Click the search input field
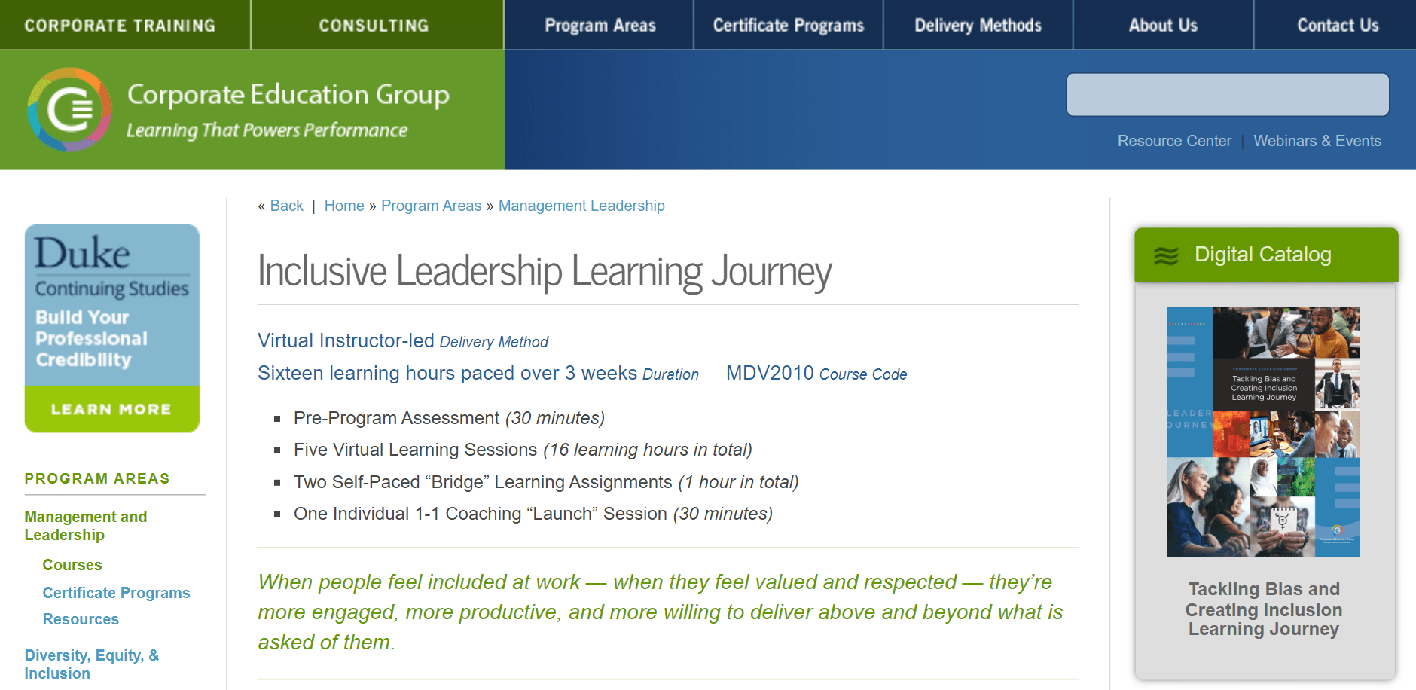This screenshot has height=690, width=1416. point(1227,95)
